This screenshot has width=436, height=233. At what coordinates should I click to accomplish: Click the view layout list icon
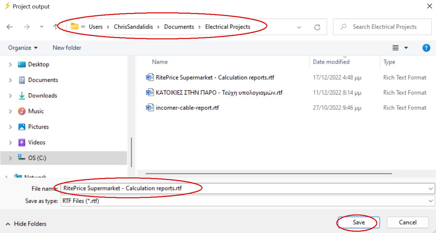pyautogui.click(x=396, y=48)
